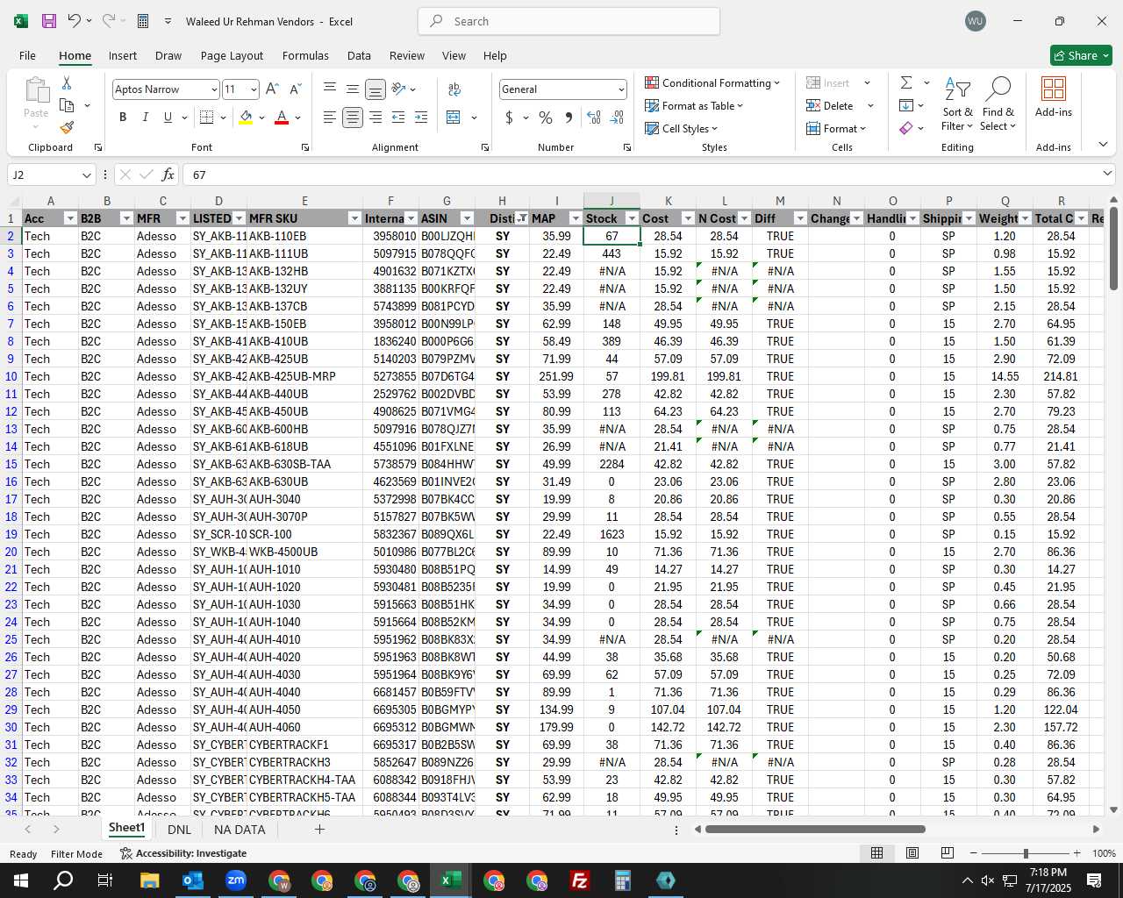Image resolution: width=1123 pixels, height=898 pixels.
Task: Open Calculator from the taskbar
Action: coord(623,880)
